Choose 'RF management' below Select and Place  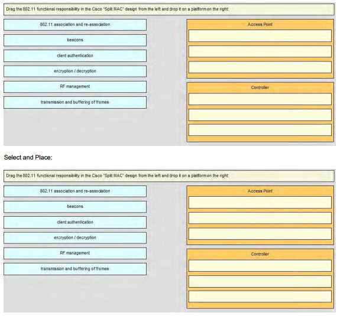[75, 253]
